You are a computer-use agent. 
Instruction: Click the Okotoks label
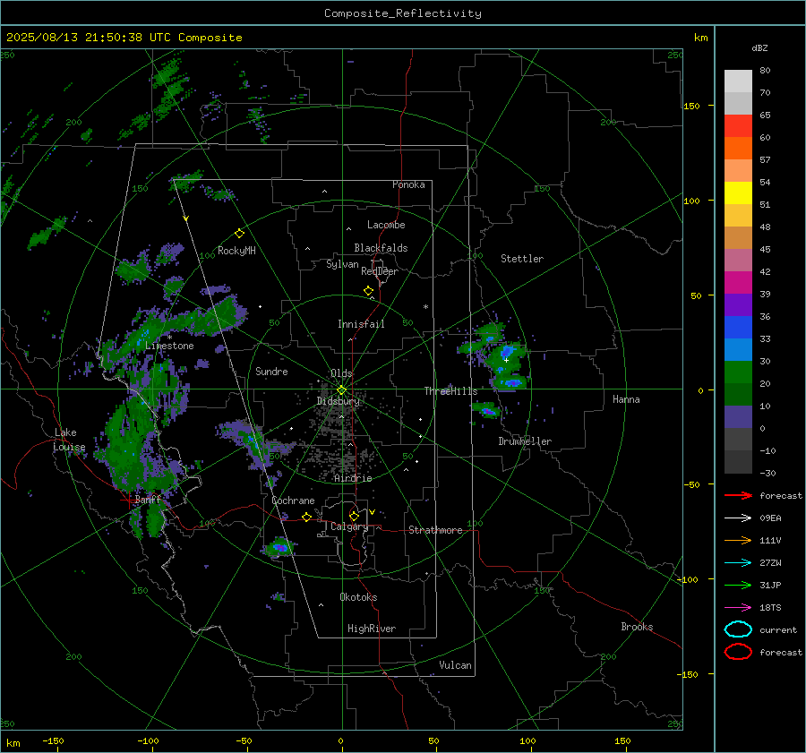(x=358, y=597)
